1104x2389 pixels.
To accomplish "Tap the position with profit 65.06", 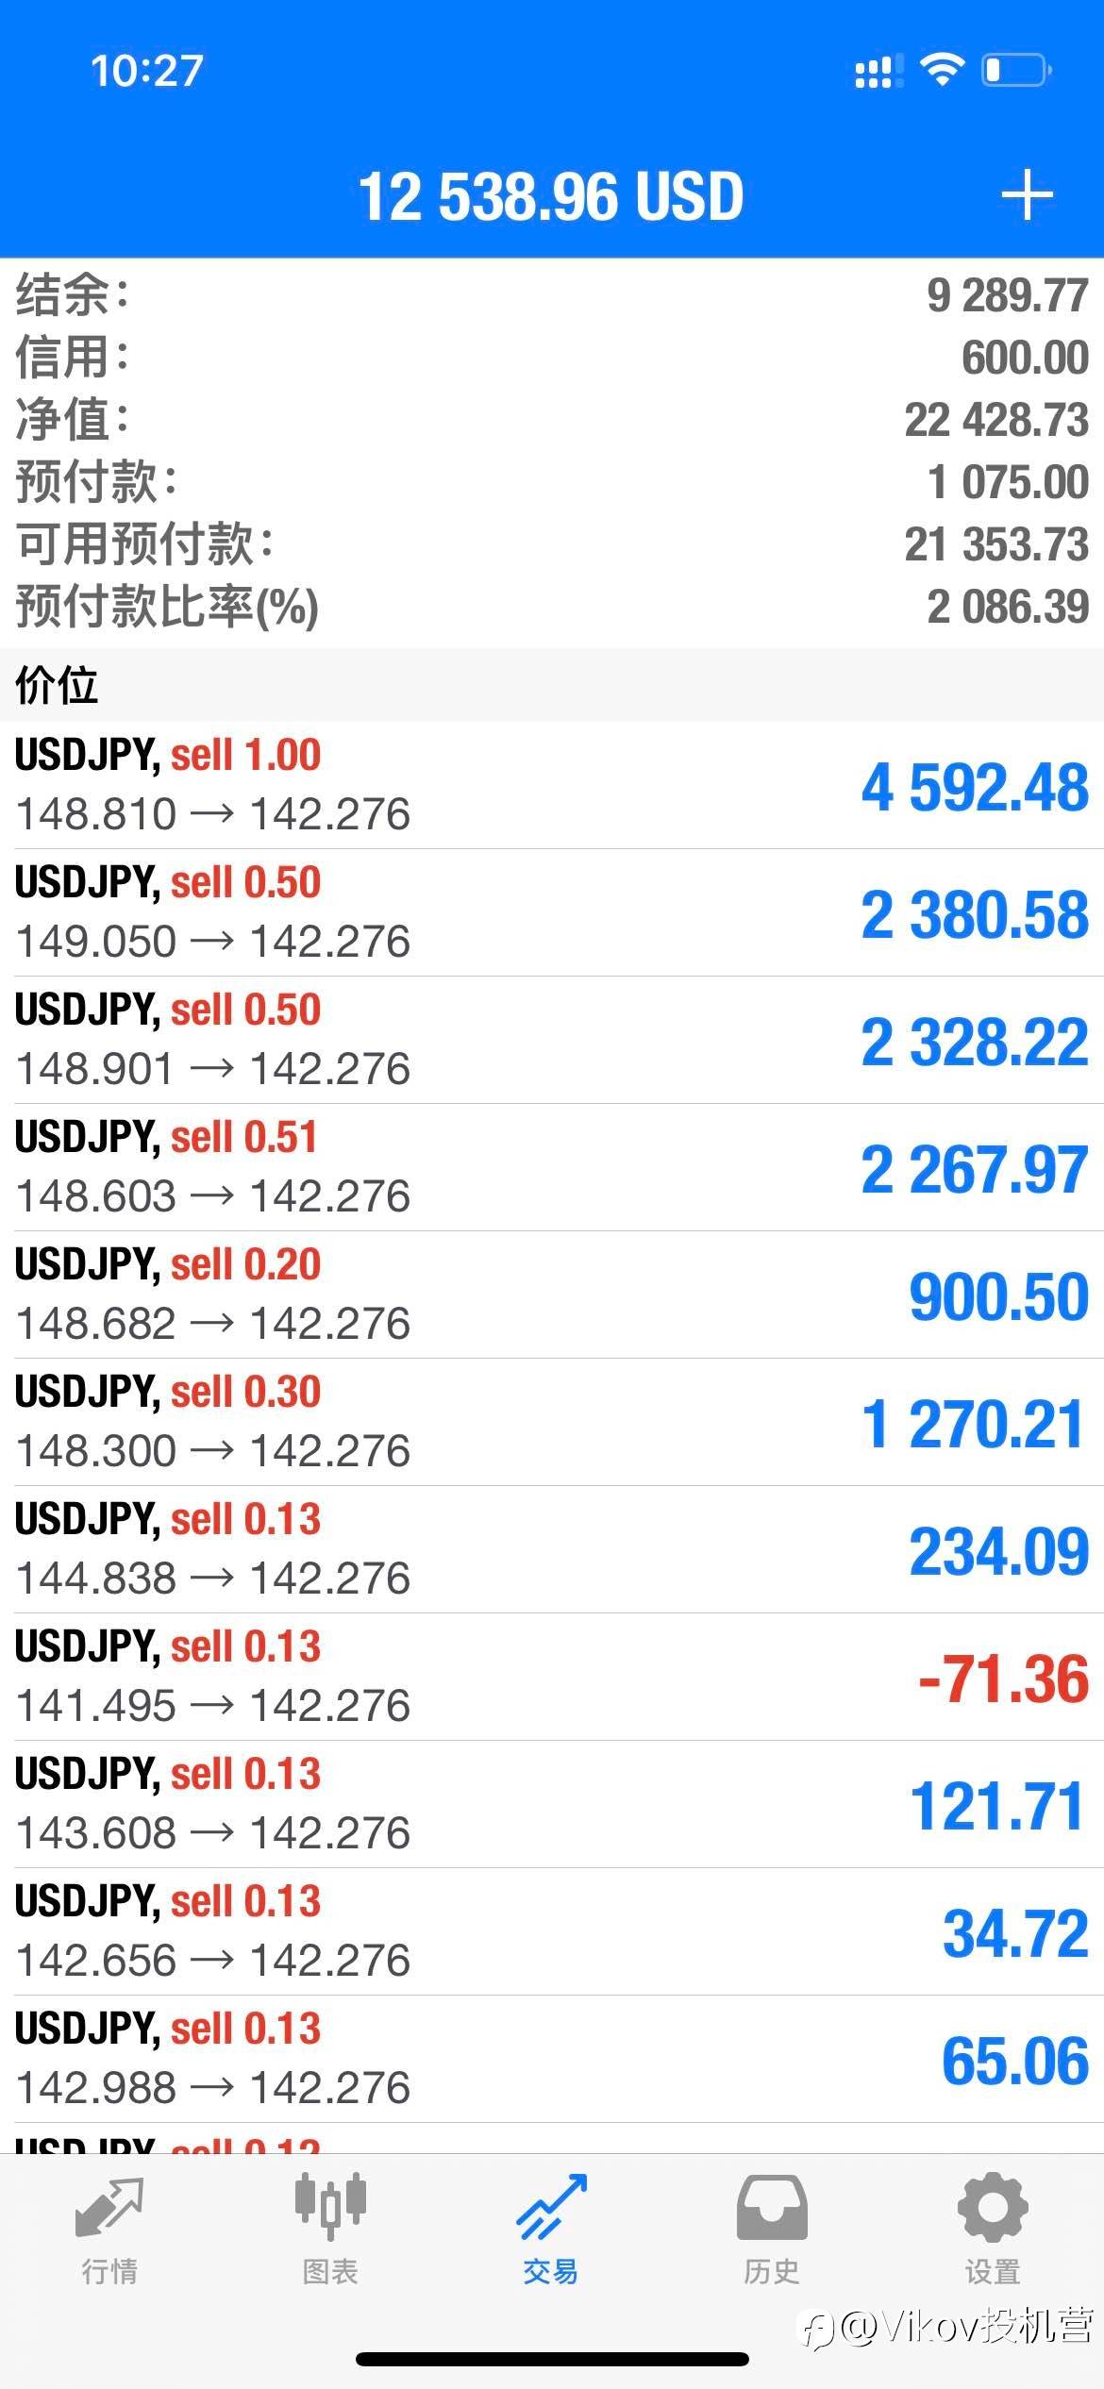I will (x=552, y=2059).
